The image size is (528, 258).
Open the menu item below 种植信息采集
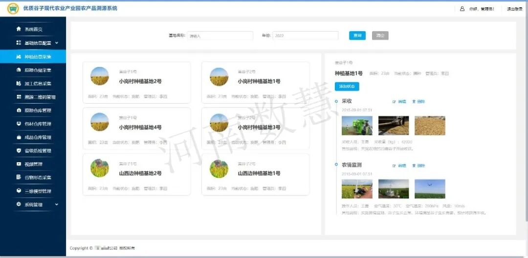coord(33,70)
